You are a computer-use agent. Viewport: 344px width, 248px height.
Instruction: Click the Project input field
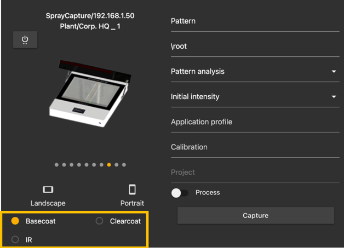(255, 172)
